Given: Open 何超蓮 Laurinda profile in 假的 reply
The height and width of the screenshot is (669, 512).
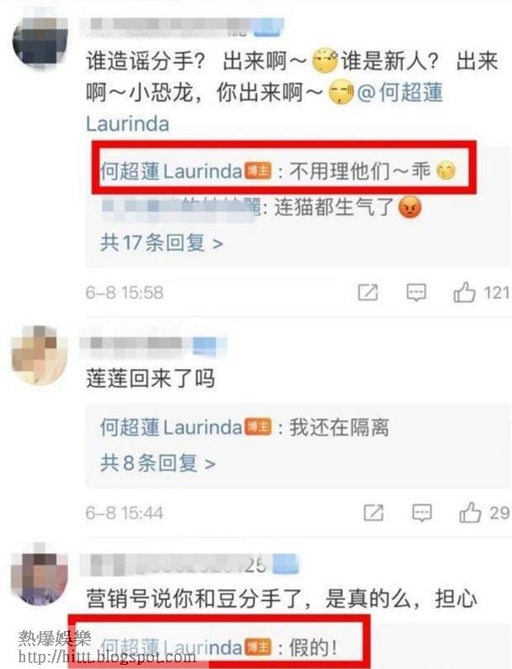Looking at the screenshot, I should click(x=172, y=648).
